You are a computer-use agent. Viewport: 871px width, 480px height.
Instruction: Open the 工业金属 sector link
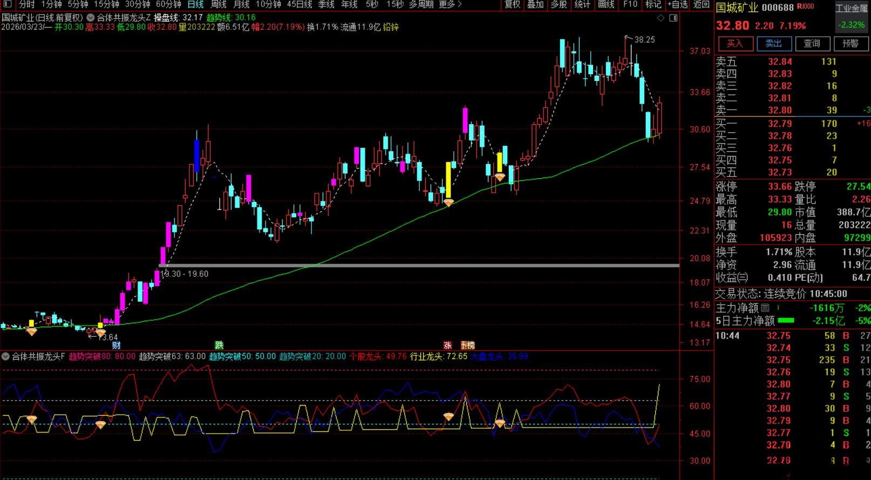(852, 8)
